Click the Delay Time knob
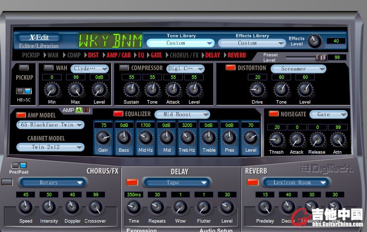Screen dimensions: 367x232 (x=134, y=207)
